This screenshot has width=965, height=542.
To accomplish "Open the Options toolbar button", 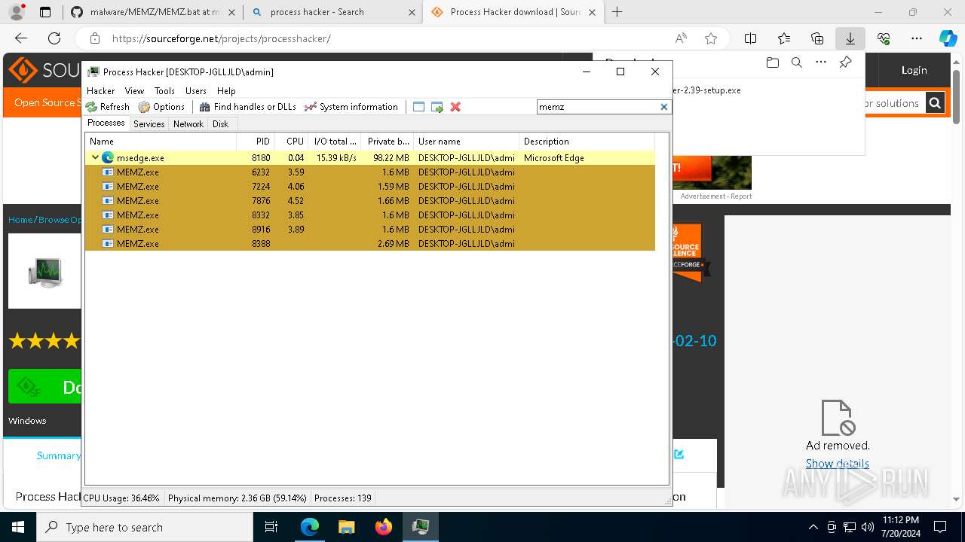I will tap(161, 107).
